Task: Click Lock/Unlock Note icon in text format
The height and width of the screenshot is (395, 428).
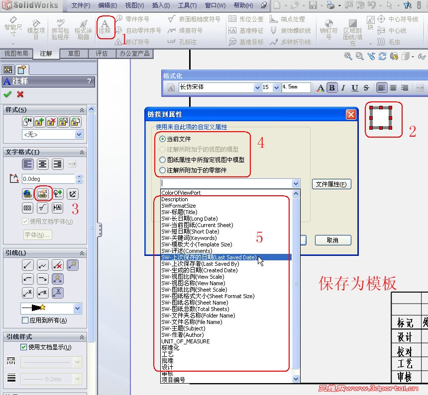Action: 73,194
